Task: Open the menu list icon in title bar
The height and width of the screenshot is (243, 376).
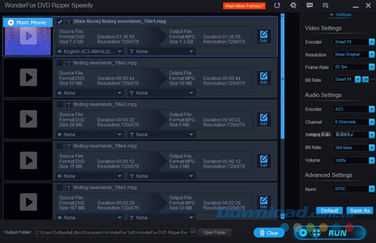Action: 326,6
